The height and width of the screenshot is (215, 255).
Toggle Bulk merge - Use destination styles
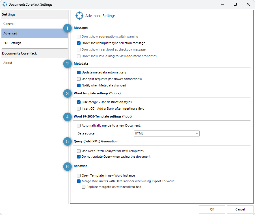click(x=79, y=102)
